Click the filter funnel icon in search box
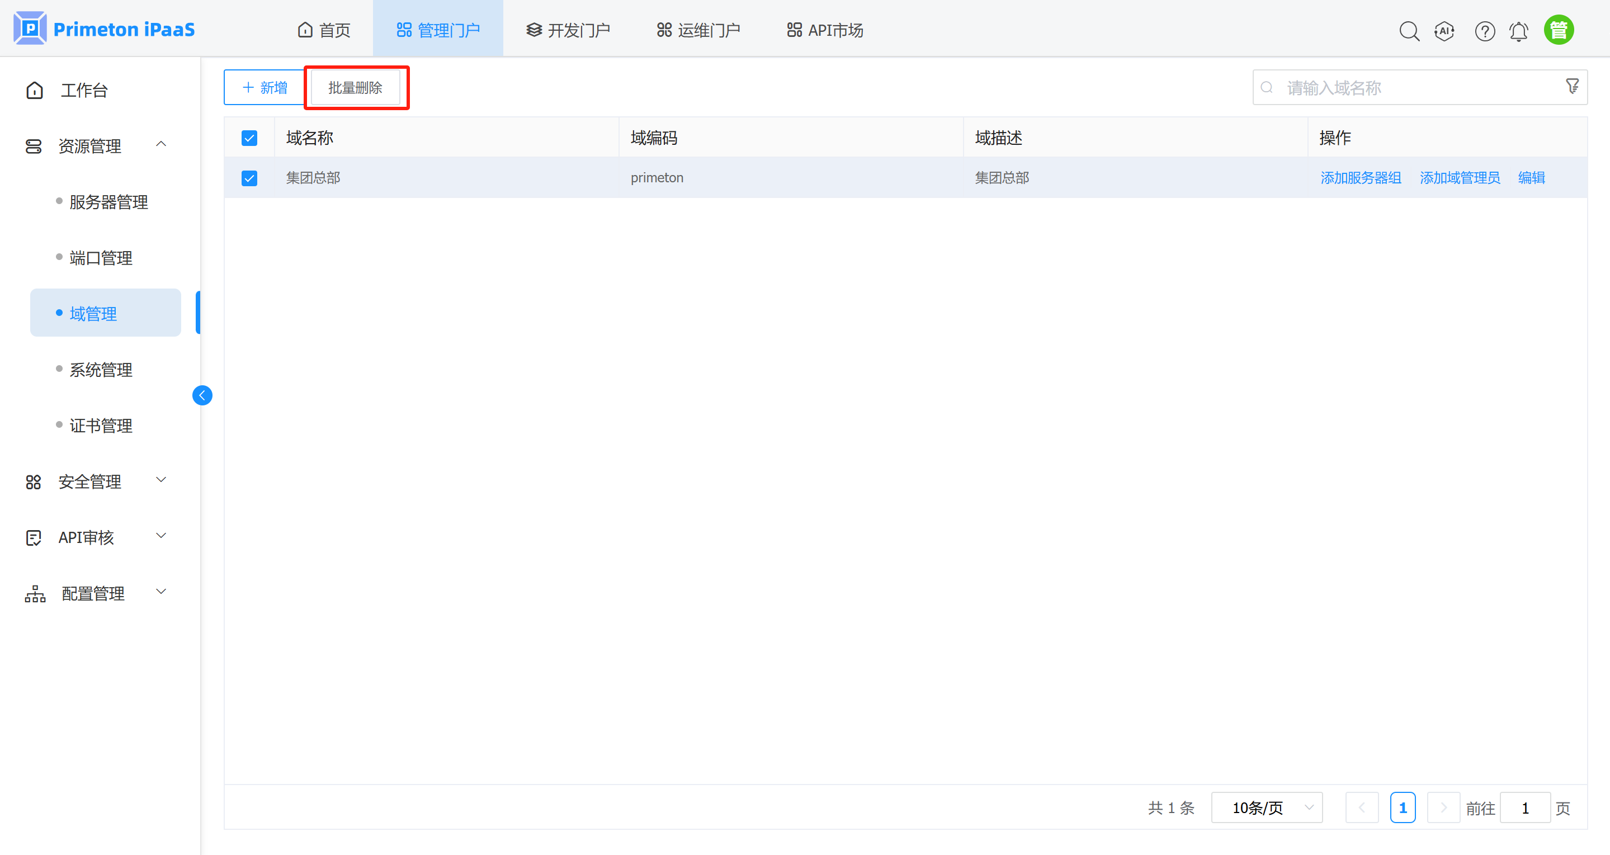 [x=1573, y=86]
